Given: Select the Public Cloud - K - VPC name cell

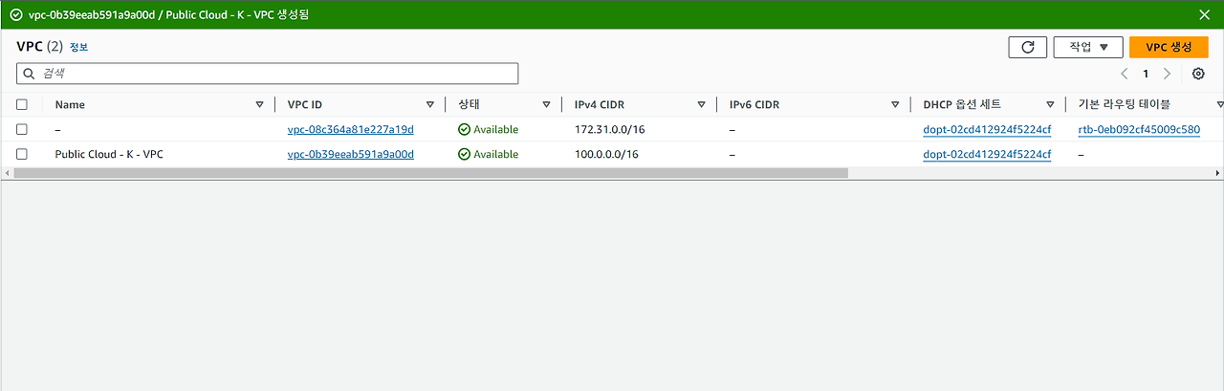Looking at the screenshot, I should (x=109, y=154).
